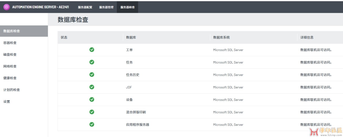Screen dimensions: 343x137
Task: Click the 任务历史 database name cell
Action: point(133,75)
